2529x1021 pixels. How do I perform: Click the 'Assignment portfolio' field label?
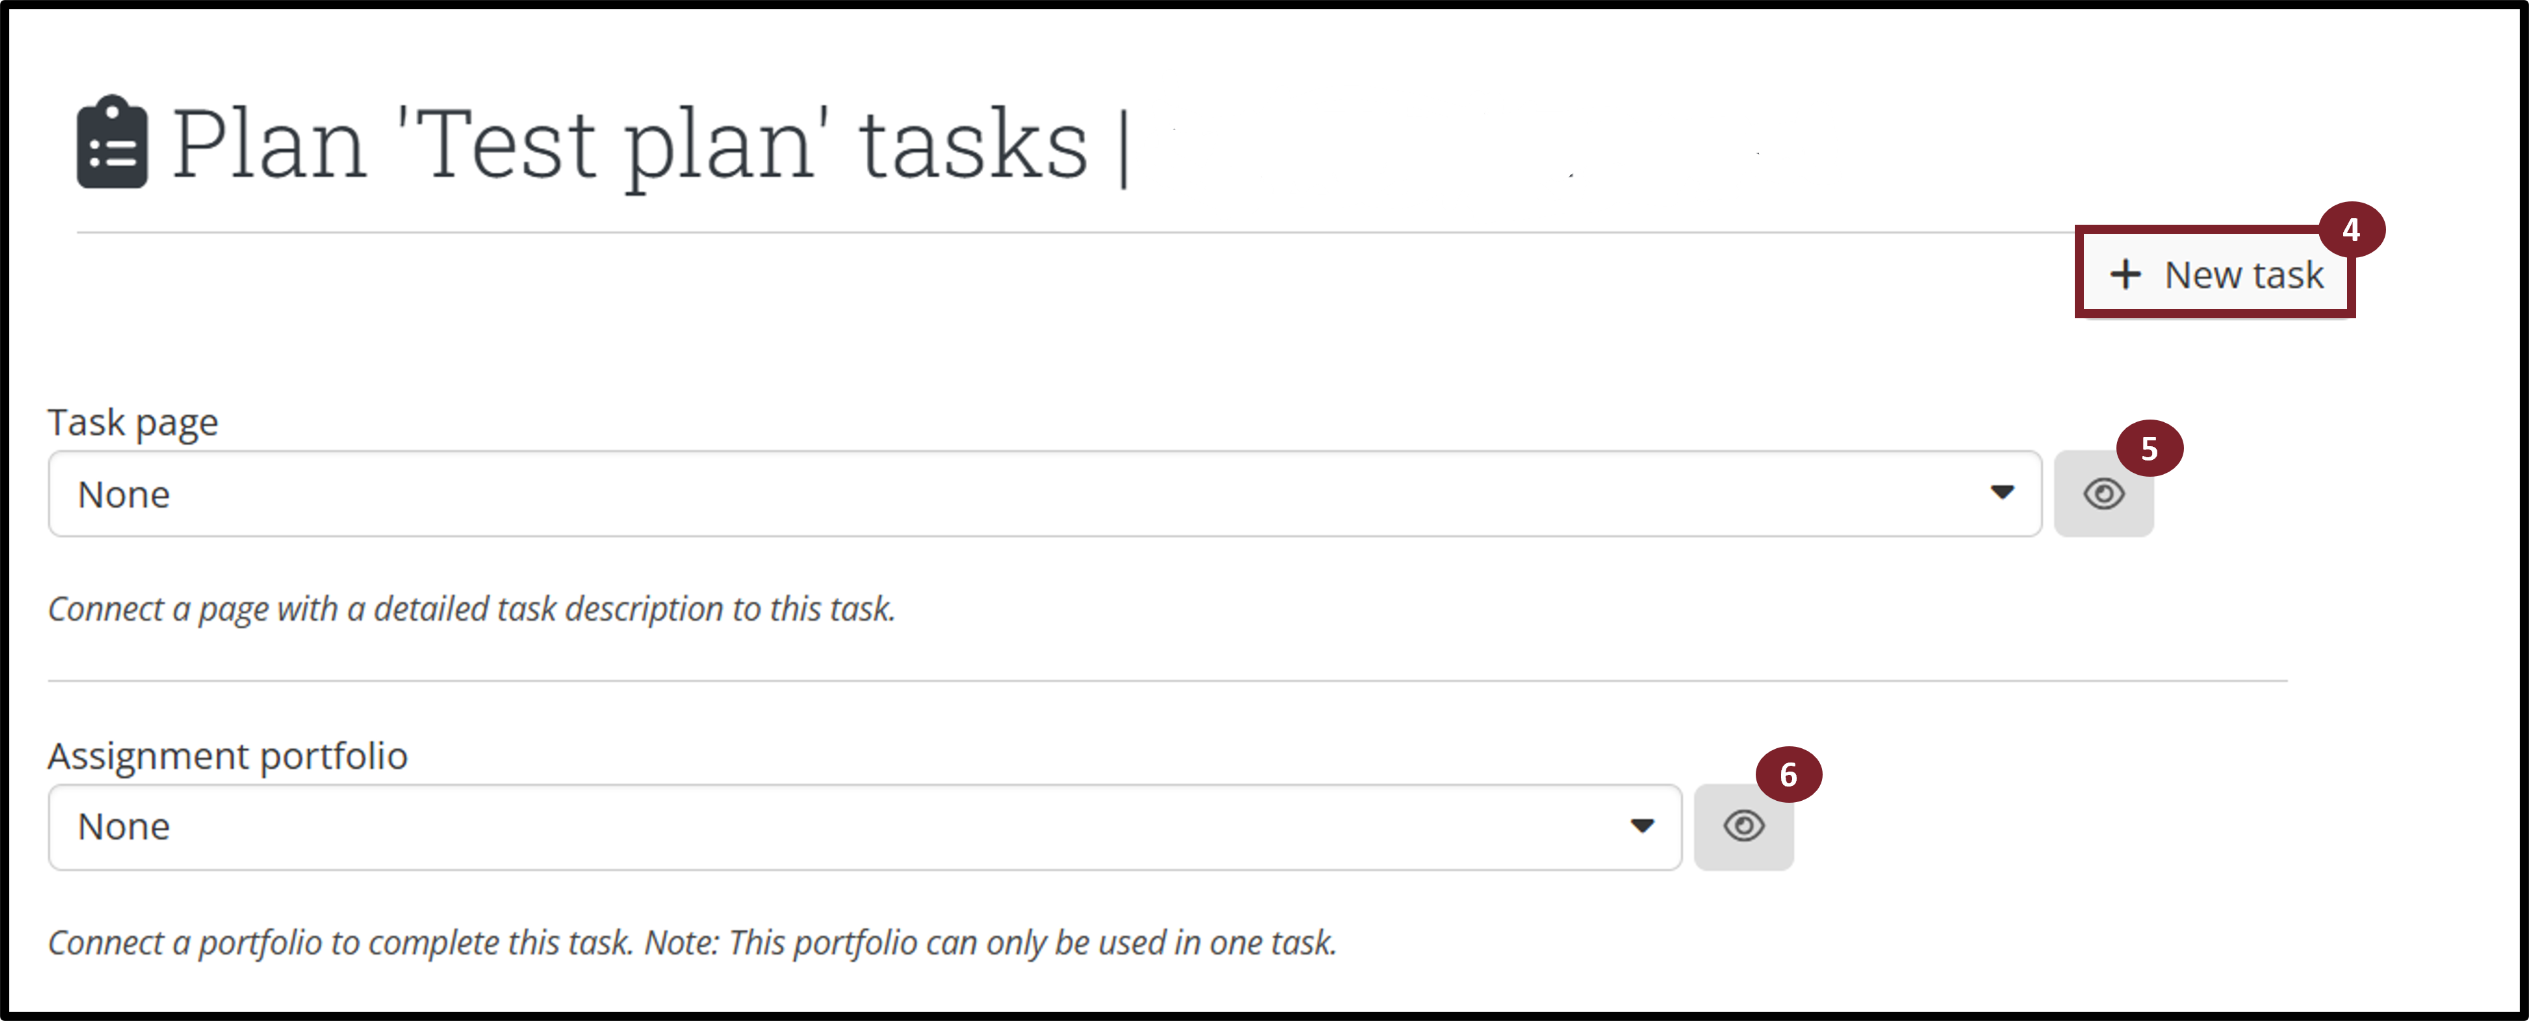228,756
